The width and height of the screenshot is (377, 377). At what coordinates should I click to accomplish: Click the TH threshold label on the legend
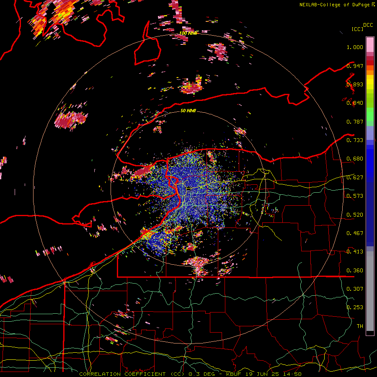coord(360,326)
